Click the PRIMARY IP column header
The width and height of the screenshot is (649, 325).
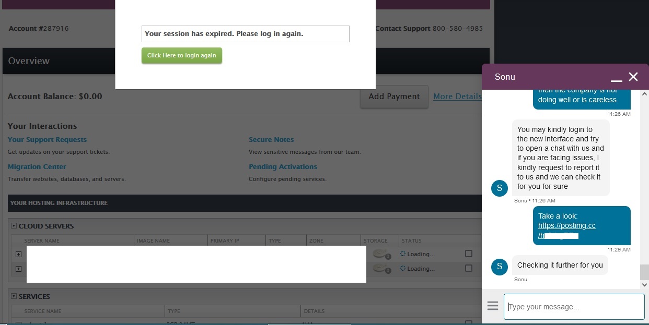(225, 241)
